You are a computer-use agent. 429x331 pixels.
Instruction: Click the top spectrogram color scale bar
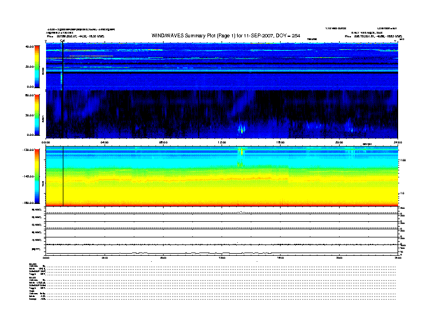point(37,67)
